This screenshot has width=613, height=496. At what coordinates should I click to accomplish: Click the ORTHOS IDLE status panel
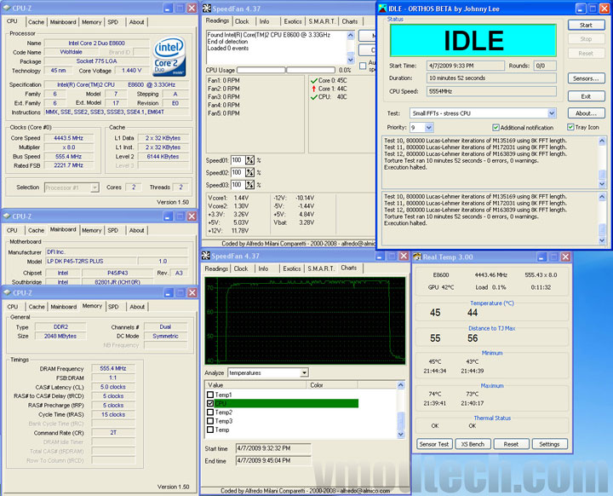pyautogui.click(x=473, y=40)
